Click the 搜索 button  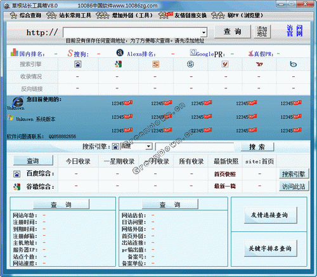pos(257,147)
